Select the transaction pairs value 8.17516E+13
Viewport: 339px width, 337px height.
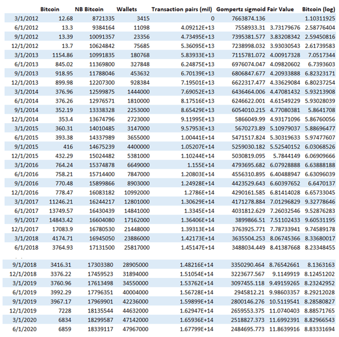[198, 101]
